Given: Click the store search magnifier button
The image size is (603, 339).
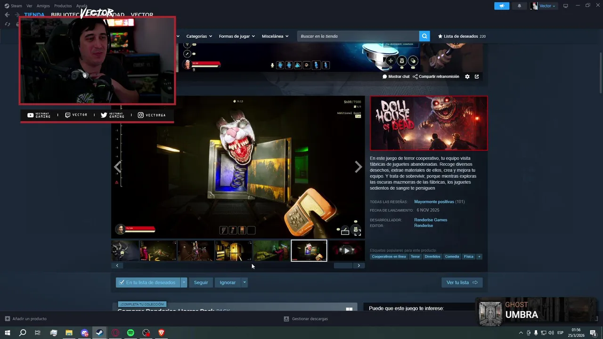Looking at the screenshot, I should (424, 36).
